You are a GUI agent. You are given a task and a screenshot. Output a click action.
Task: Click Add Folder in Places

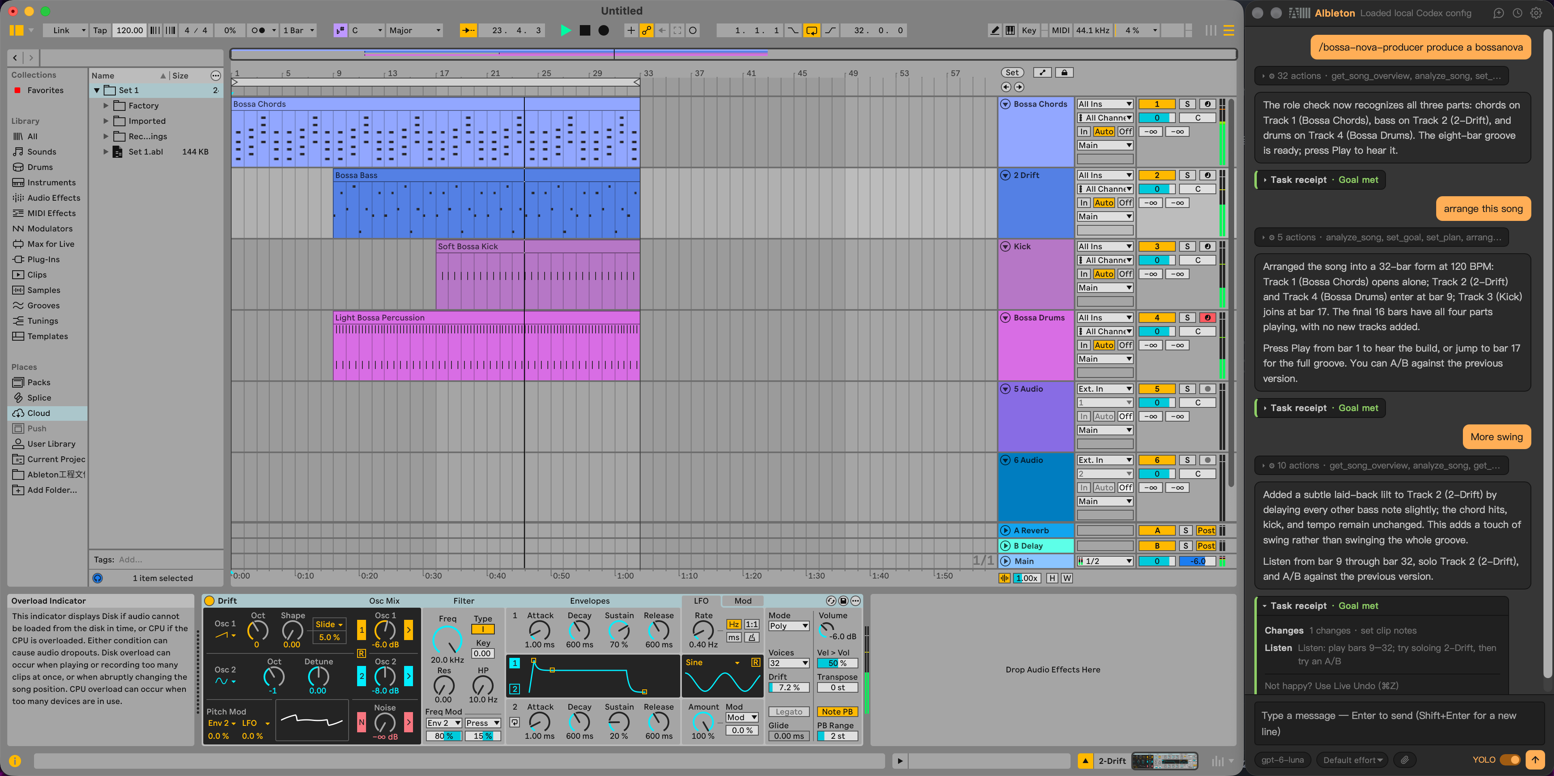point(52,490)
